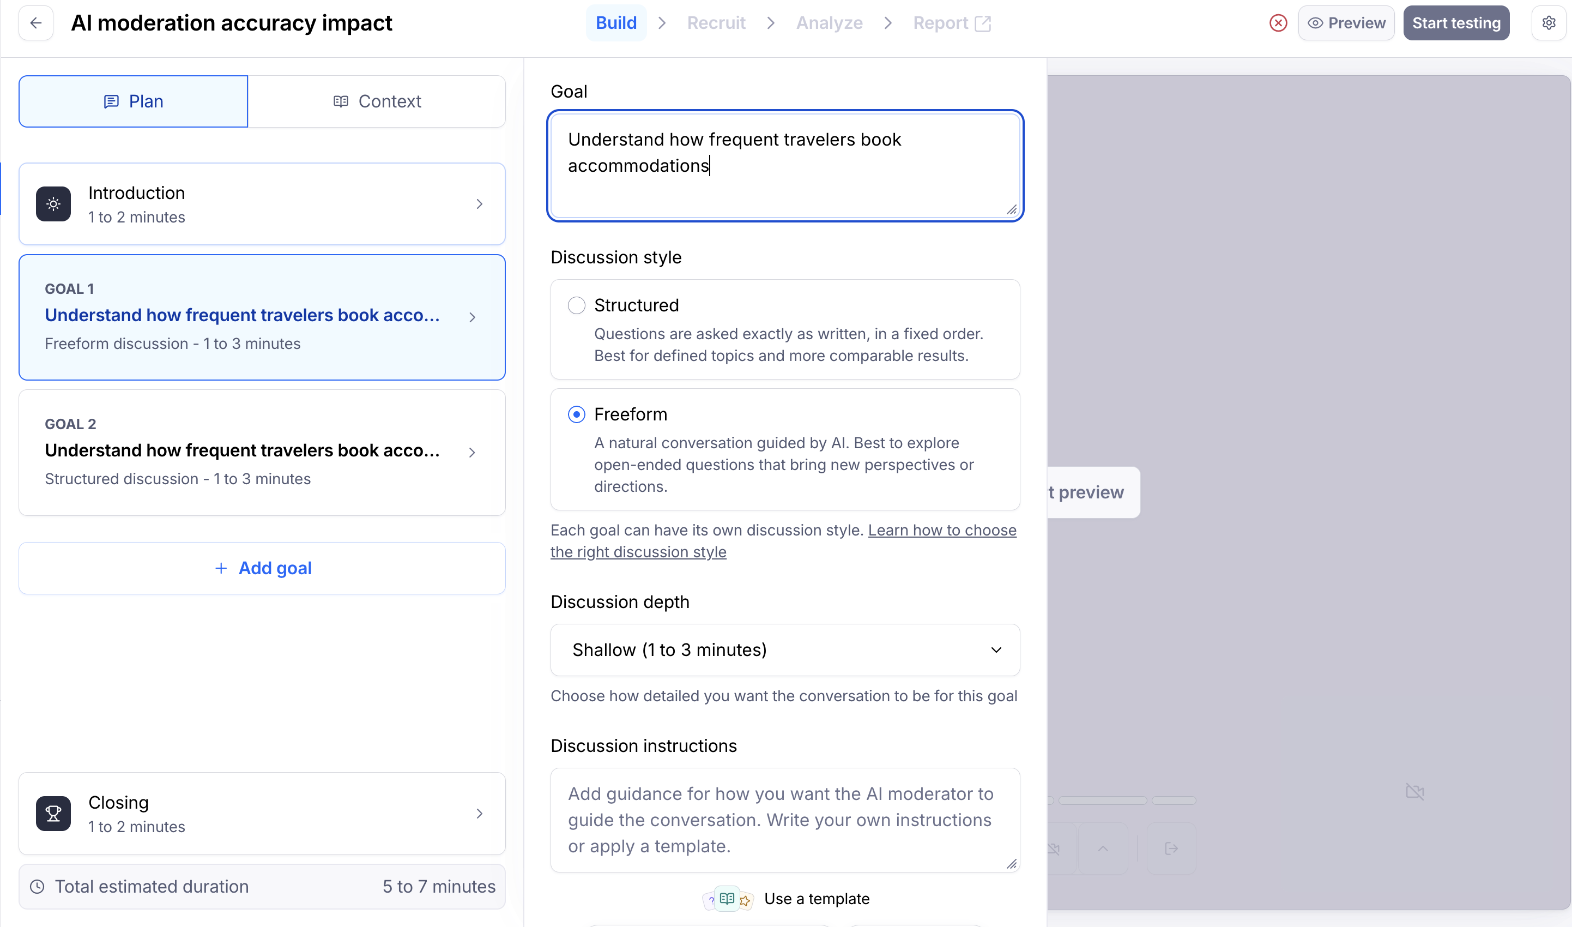
Task: Click the exit arrow icon in preview
Action: [1171, 848]
